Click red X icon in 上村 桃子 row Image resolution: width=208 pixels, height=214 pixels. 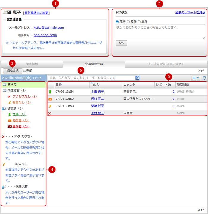(x=49, y=113)
